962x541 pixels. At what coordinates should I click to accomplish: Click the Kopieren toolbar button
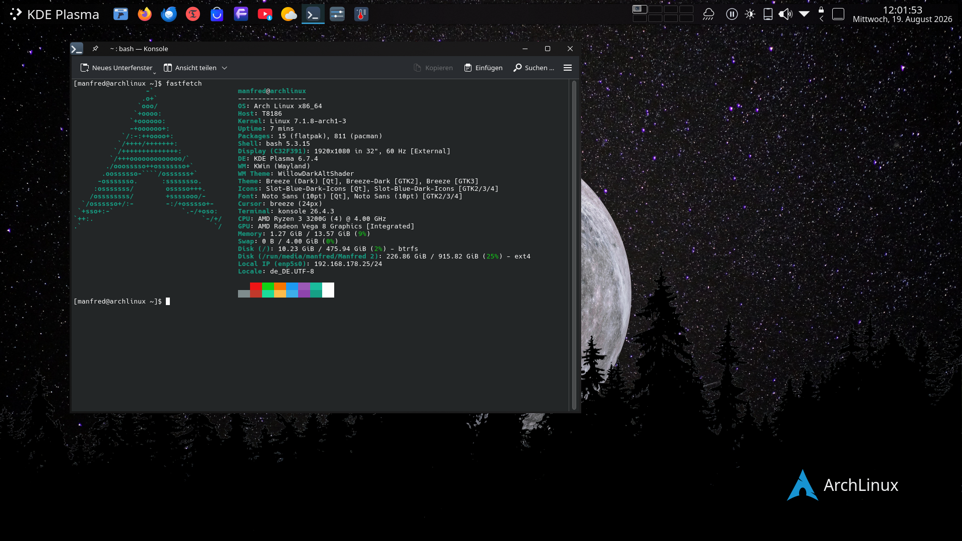tap(433, 68)
